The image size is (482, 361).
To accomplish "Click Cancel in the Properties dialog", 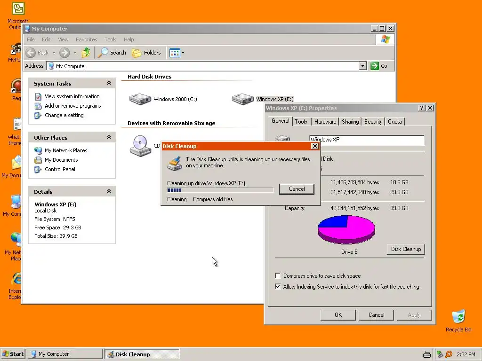I will 376,314.
